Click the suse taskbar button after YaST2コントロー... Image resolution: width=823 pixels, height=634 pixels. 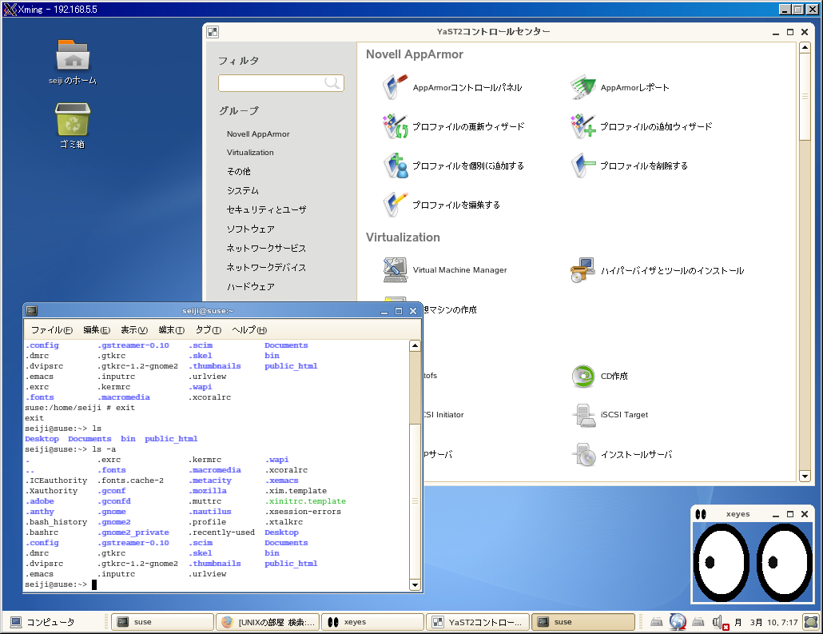coord(583,622)
